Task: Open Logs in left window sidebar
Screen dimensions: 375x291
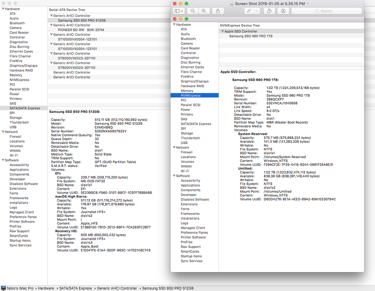Action: point(13,207)
